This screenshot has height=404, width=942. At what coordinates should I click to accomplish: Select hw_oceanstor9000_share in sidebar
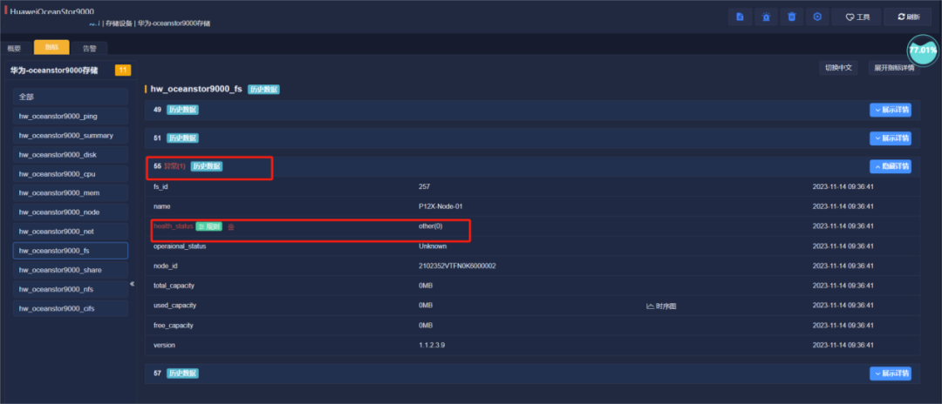[x=71, y=270]
